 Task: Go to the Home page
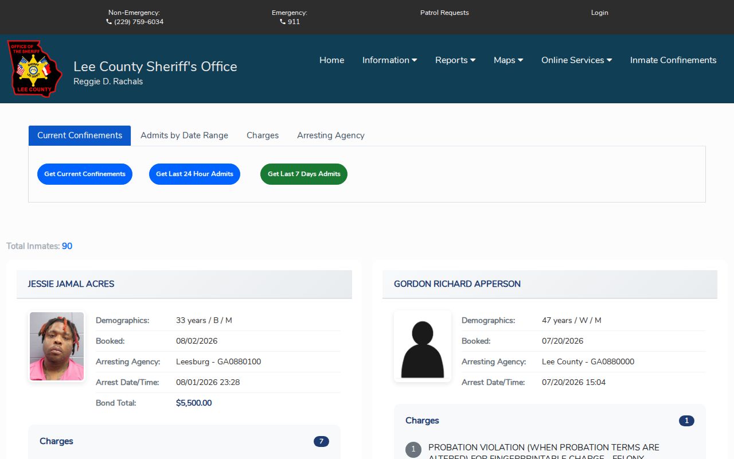click(x=331, y=60)
